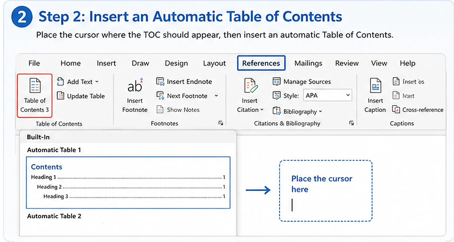Click the Cross-reference icon

coord(396,110)
